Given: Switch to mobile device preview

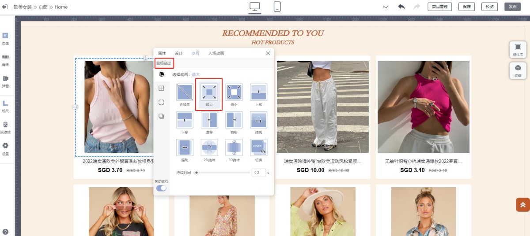Looking at the screenshot, I should 277,7.
